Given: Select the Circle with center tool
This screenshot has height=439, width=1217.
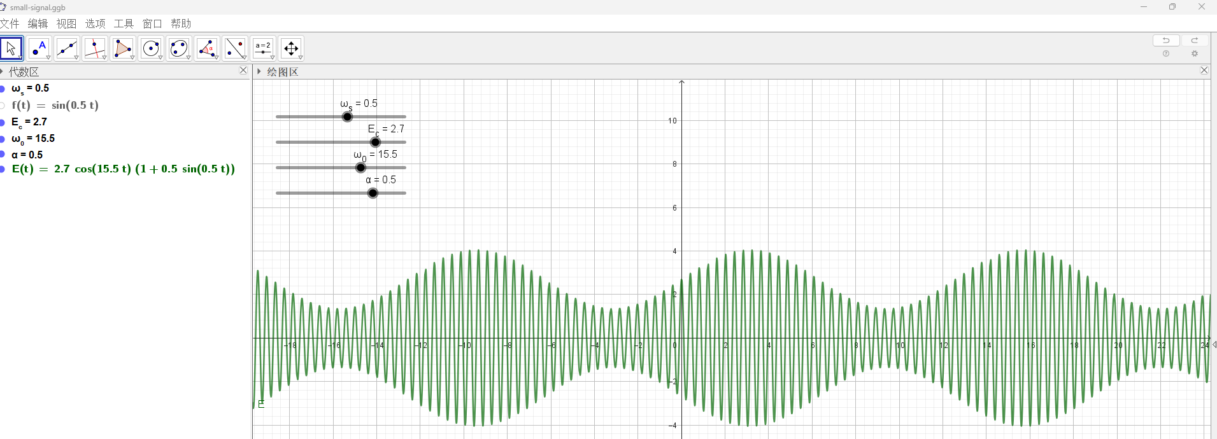Looking at the screenshot, I should (x=152, y=48).
